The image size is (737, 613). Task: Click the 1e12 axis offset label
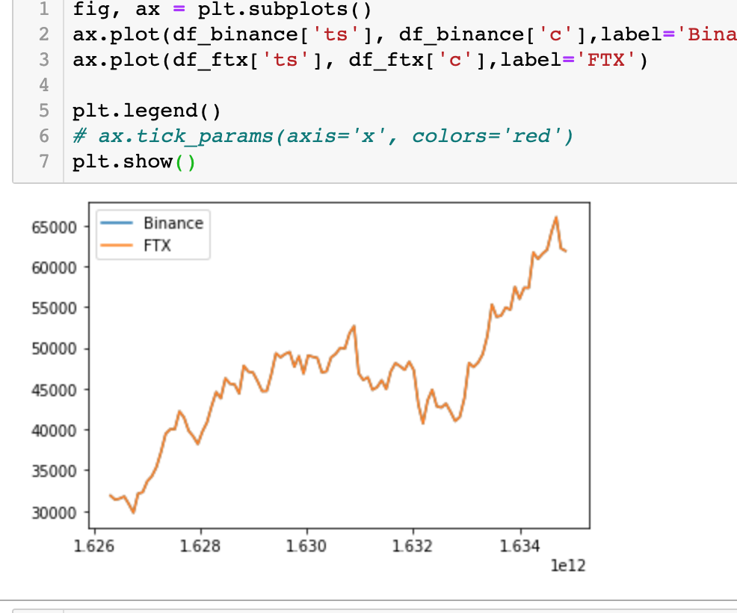coord(568,565)
